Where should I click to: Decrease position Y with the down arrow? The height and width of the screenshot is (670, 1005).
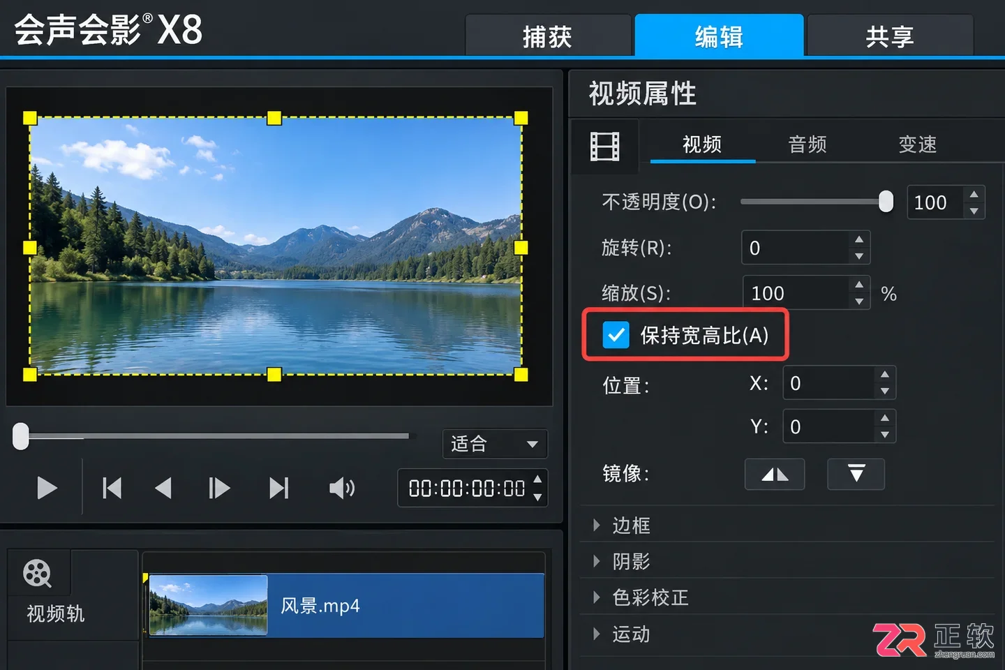pyautogui.click(x=885, y=435)
